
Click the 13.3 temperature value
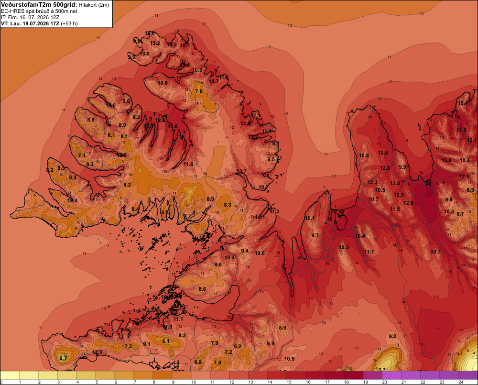[x=399, y=195]
